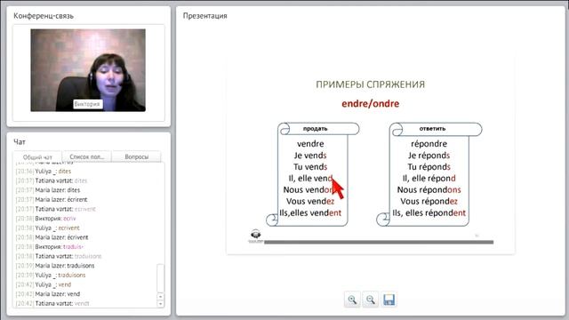The width and height of the screenshot is (569, 320).
Task: Click the Презентация panel title
Action: point(205,16)
